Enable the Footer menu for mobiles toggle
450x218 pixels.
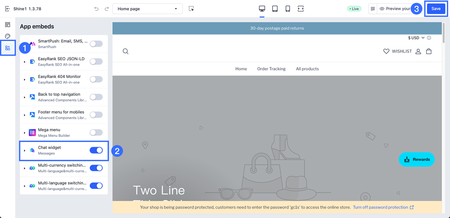96,115
